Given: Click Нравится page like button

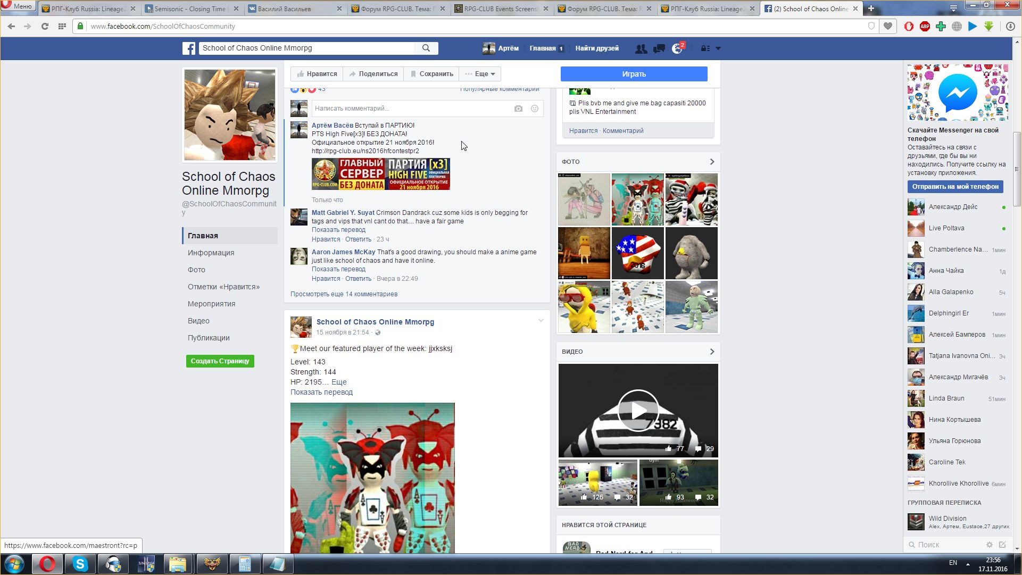Looking at the screenshot, I should 317,74.
